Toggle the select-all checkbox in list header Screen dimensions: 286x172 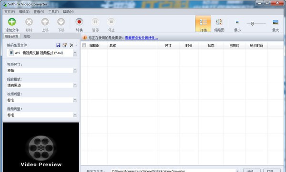pyautogui.click(x=84, y=45)
